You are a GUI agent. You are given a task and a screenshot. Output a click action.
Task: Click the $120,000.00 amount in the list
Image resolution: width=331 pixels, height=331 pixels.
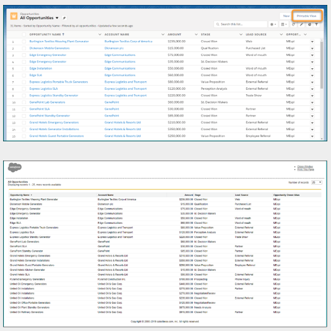pos(176,89)
